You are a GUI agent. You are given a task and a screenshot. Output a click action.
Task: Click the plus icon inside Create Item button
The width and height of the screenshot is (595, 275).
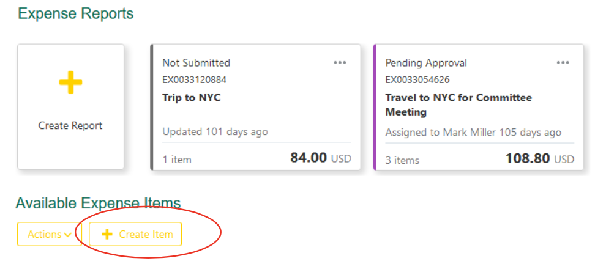[x=107, y=235]
